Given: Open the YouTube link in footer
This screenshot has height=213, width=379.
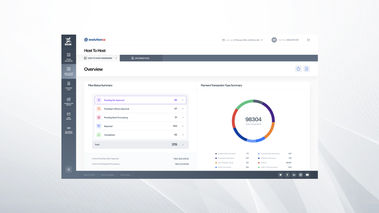Looking at the screenshot, I should pyautogui.click(x=307, y=175).
